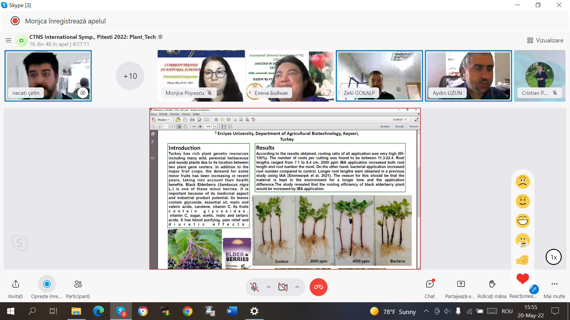
Task: Send the red heart reaction
Action: coord(522,279)
